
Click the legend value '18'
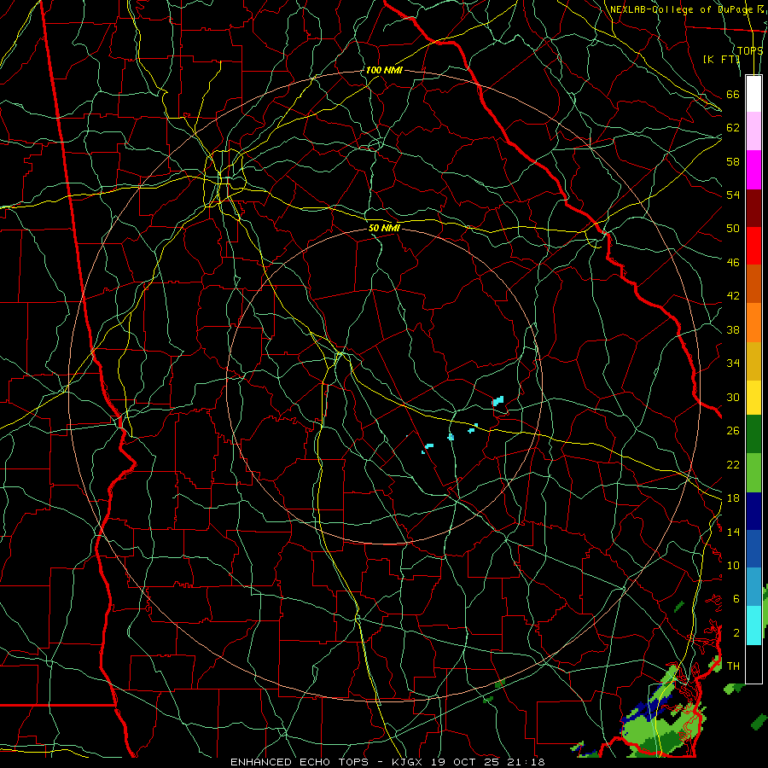(733, 498)
